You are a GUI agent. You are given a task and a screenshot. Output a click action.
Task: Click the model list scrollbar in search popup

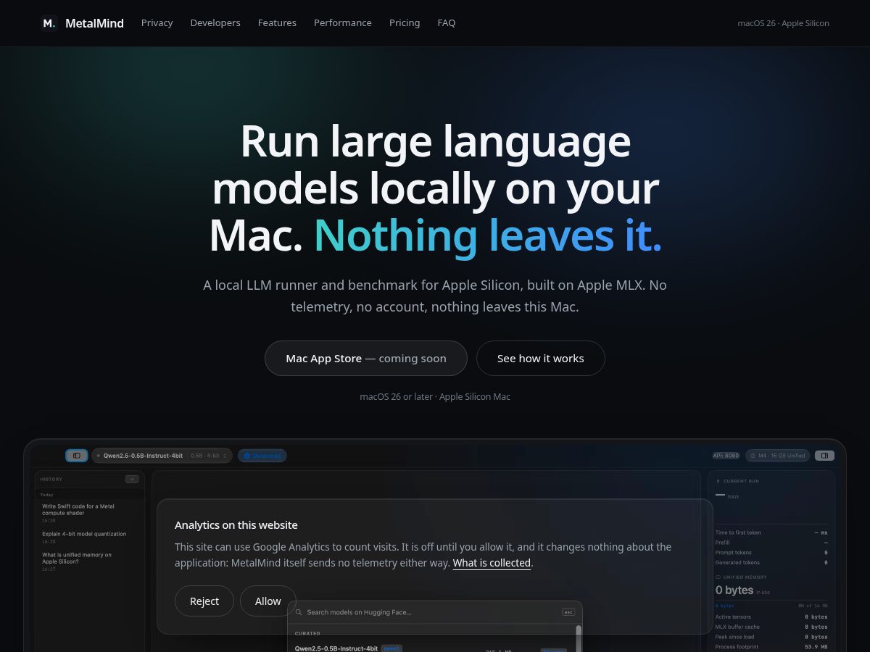[x=579, y=638]
